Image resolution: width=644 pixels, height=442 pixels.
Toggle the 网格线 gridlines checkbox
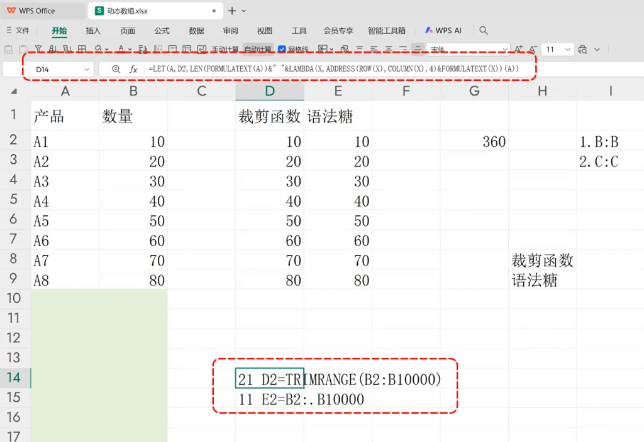click(x=282, y=49)
